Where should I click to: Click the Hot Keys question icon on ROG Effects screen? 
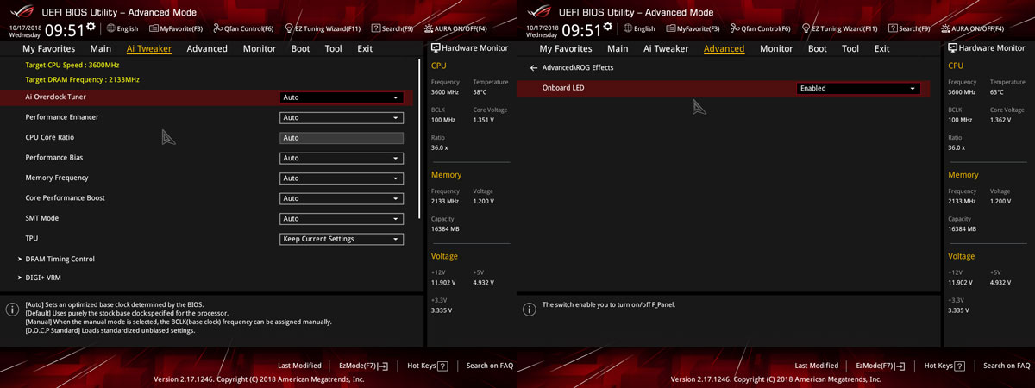point(960,366)
